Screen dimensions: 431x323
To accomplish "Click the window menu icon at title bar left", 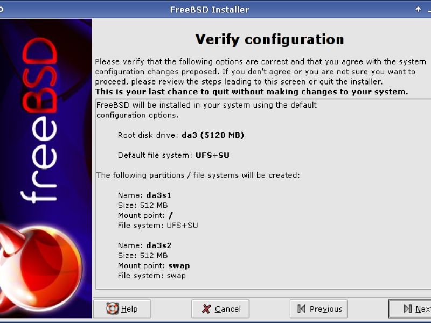I will pyautogui.click(x=2, y=9).
